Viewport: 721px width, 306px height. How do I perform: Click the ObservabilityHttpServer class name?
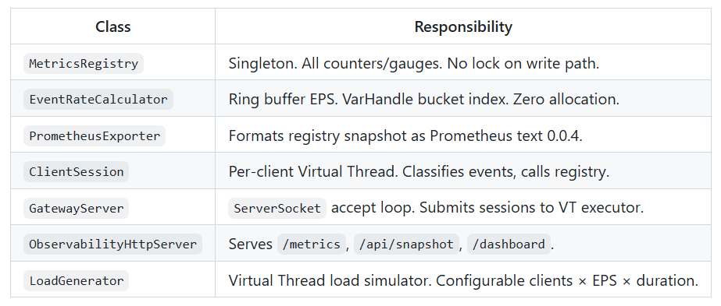point(112,244)
